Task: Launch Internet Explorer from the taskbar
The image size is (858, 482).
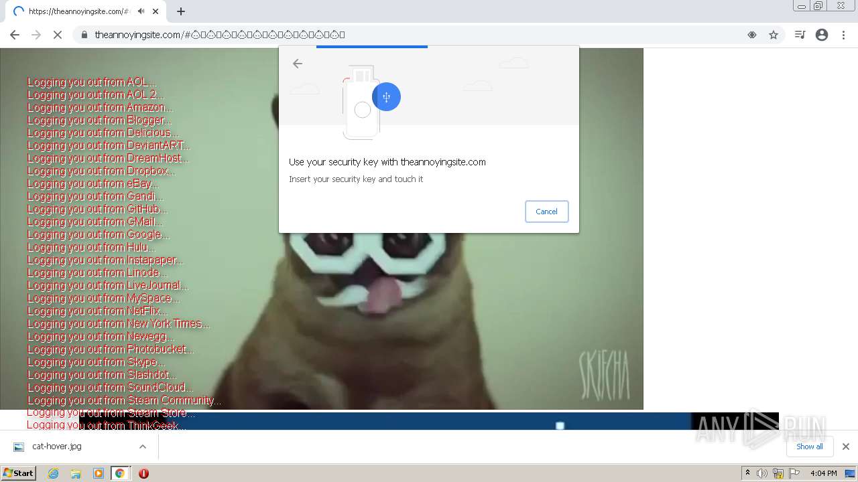Action: tap(54, 473)
